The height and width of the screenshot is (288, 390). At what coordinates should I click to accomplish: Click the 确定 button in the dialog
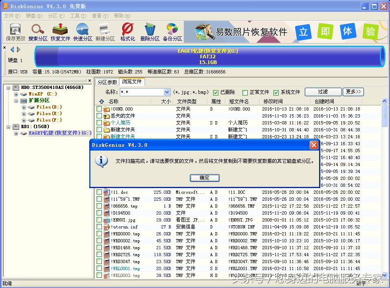pos(204,178)
